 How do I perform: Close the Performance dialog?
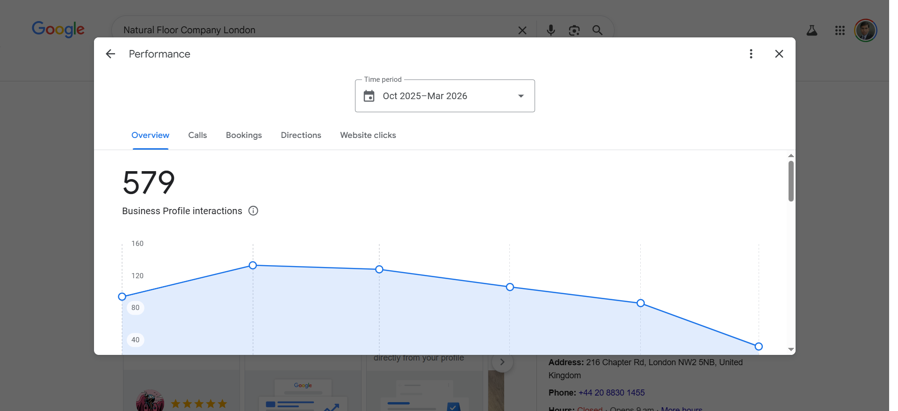tap(779, 54)
